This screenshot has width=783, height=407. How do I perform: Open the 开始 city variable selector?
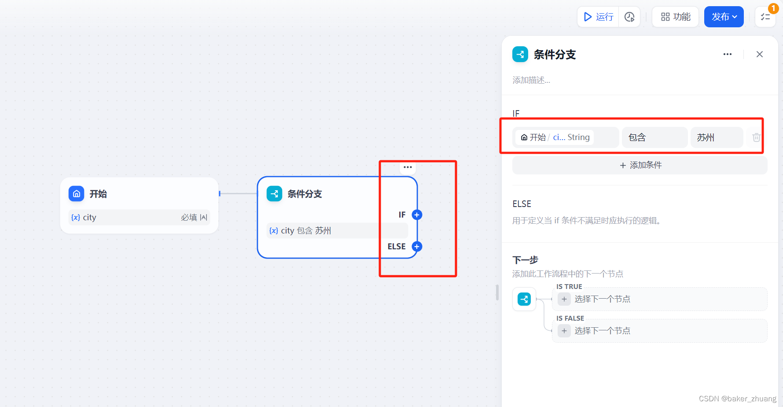566,137
